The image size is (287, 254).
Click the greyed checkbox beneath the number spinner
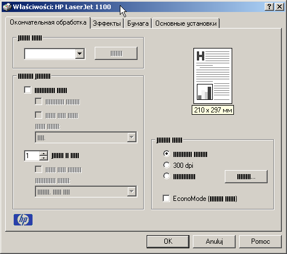38,169
